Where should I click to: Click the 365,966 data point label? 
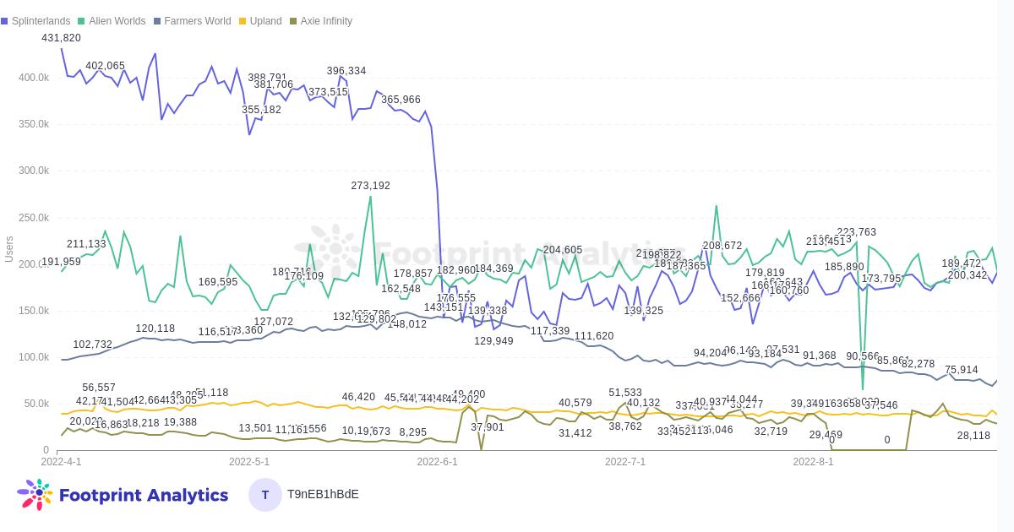401,100
